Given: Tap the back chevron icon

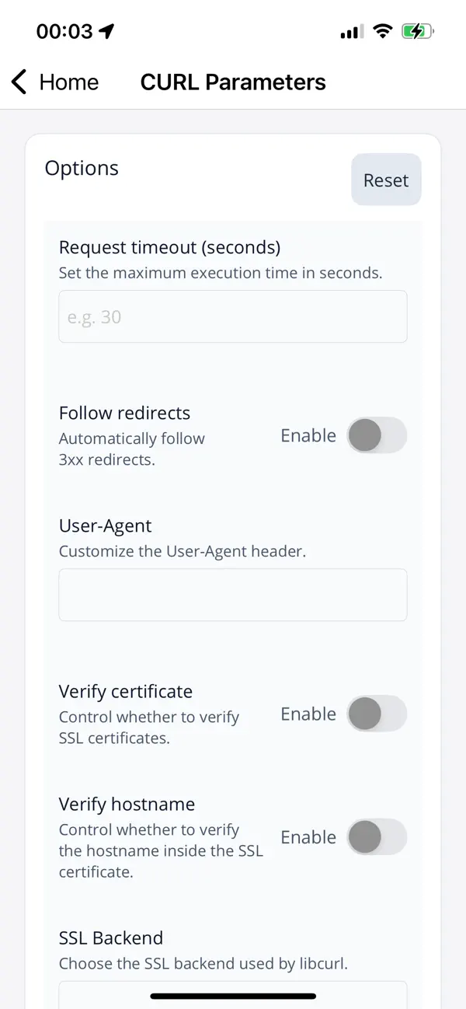Looking at the screenshot, I should (17, 82).
